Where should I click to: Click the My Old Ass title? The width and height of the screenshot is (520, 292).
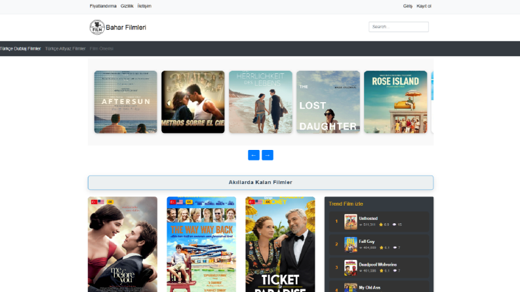[x=369, y=287]
